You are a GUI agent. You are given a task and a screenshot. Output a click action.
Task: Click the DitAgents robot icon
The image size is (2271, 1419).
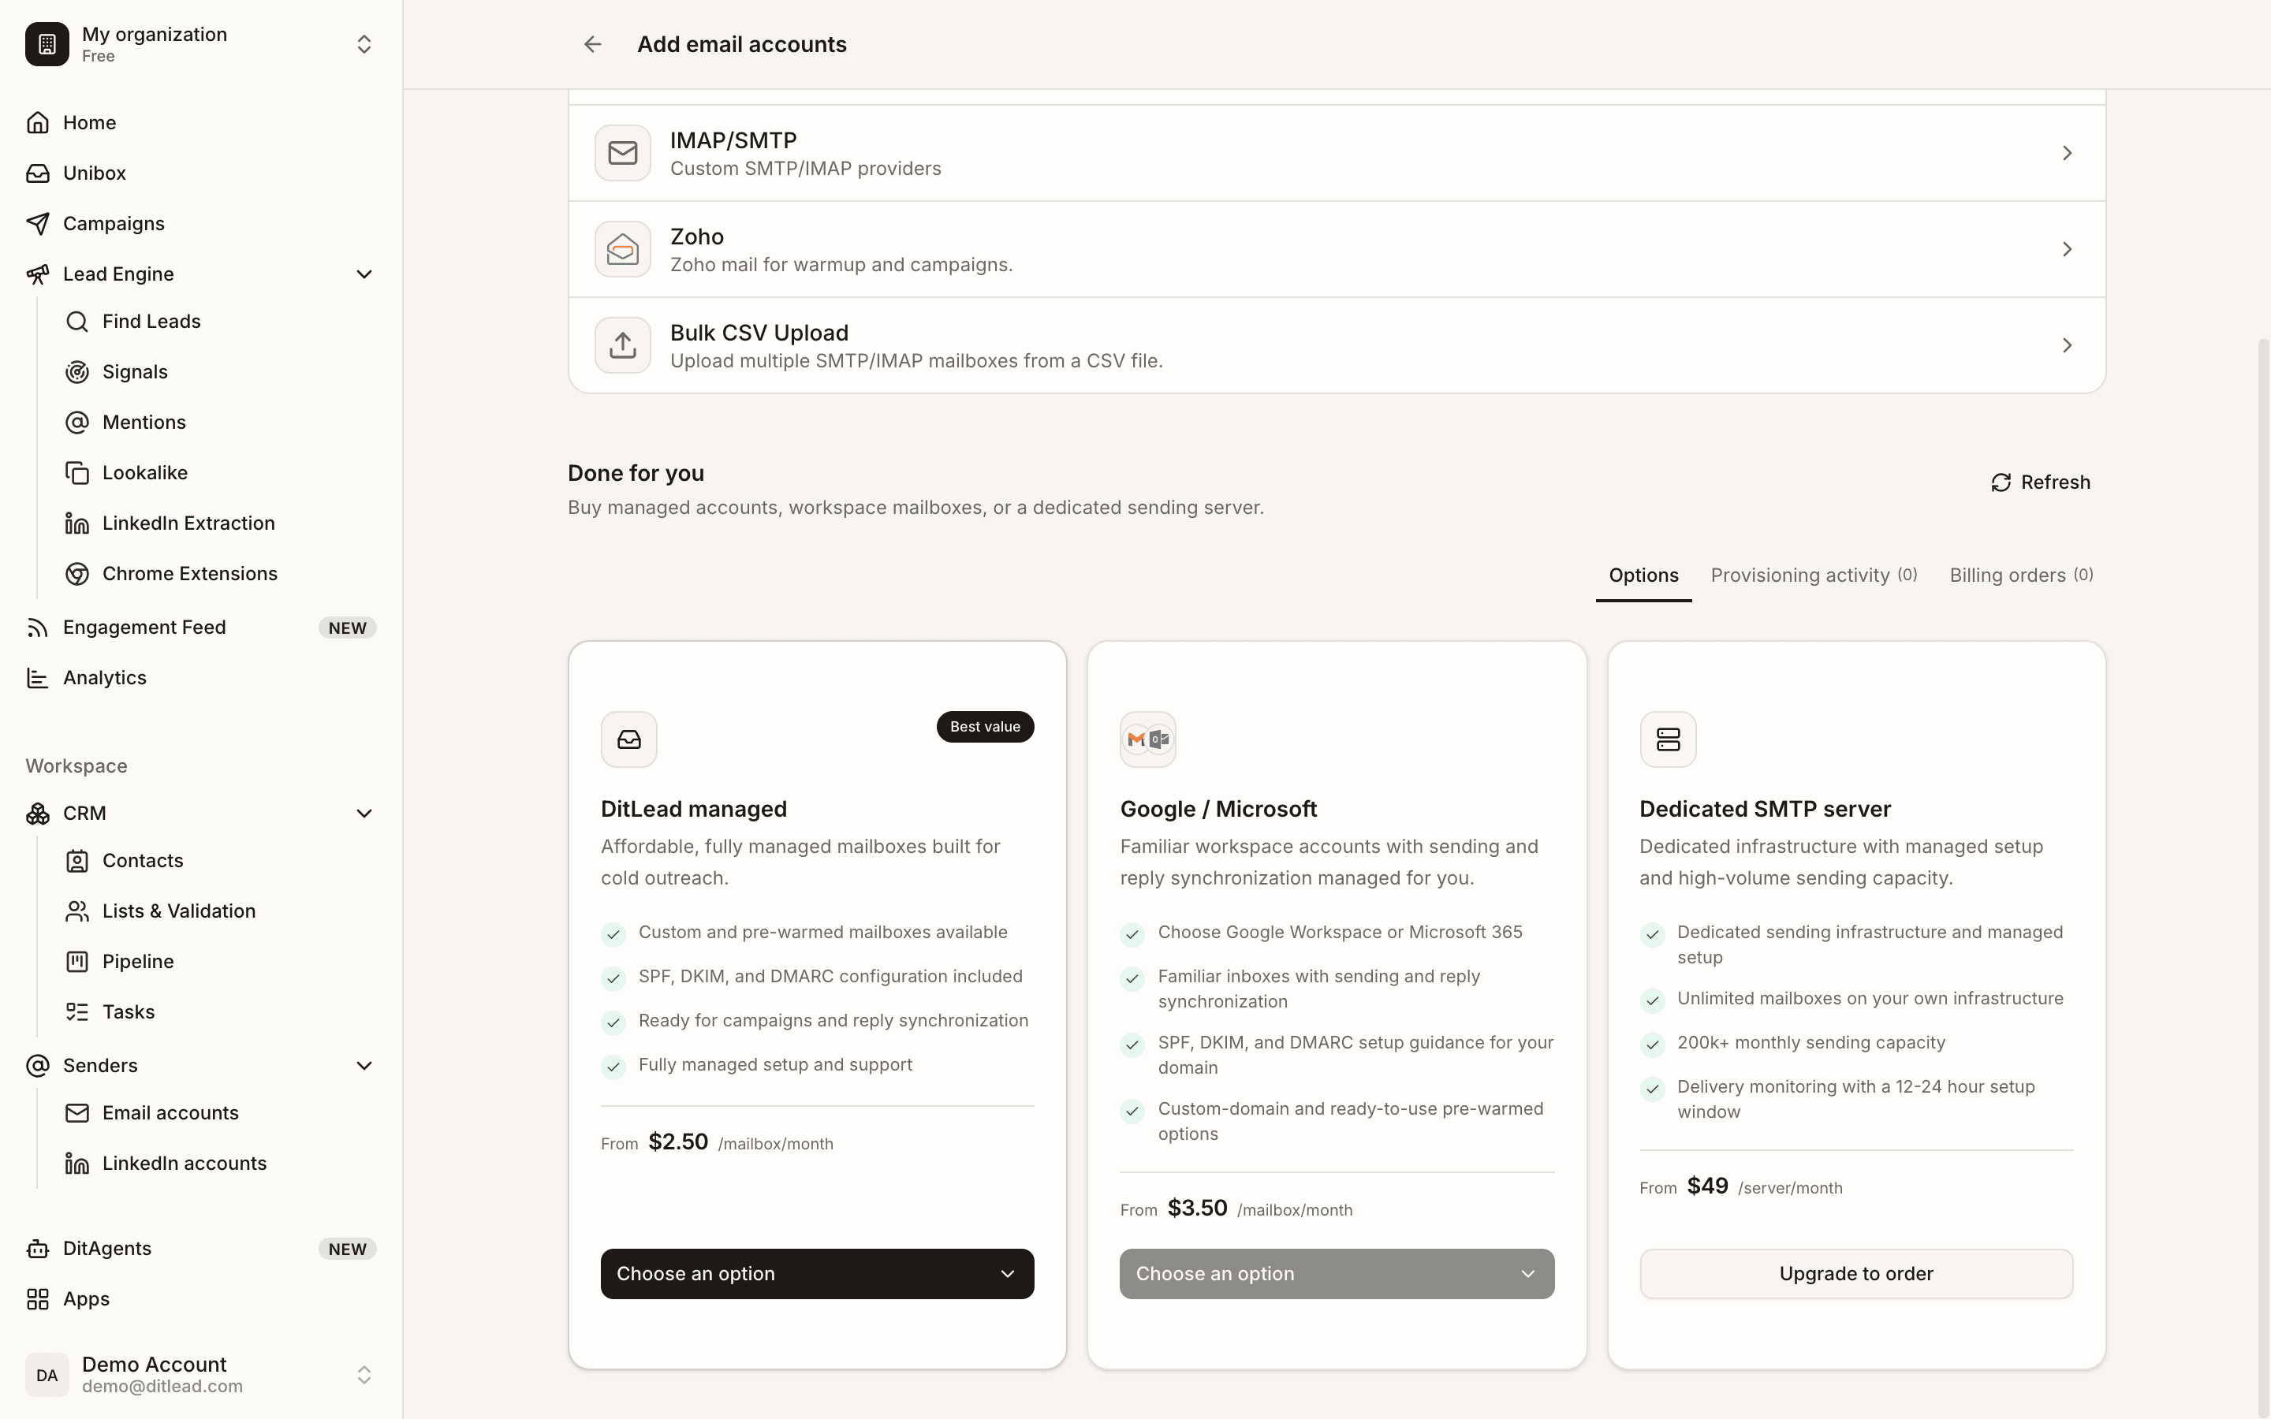tap(38, 1250)
